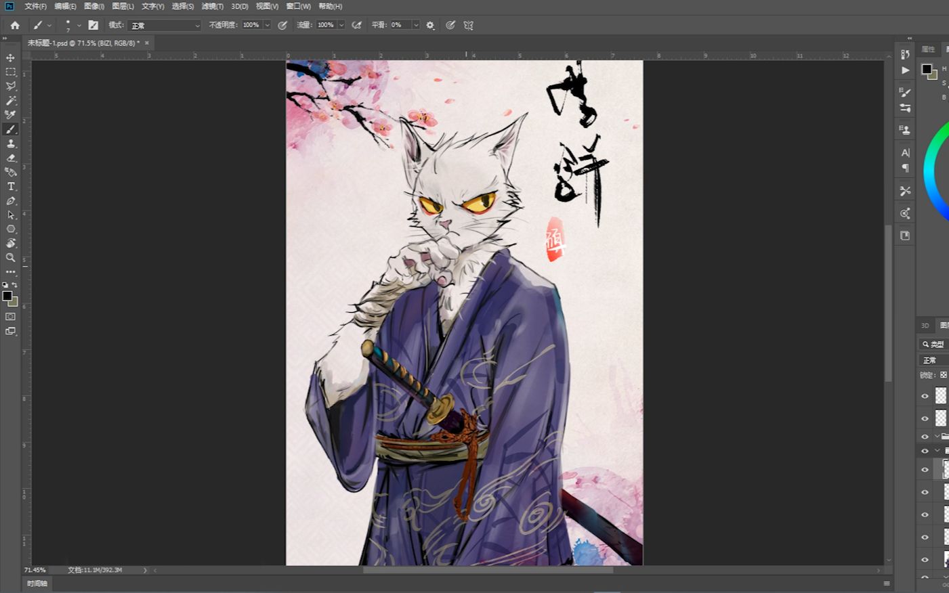Open the timeline panel options menu
Viewport: 949px width, 593px height.
tap(887, 584)
